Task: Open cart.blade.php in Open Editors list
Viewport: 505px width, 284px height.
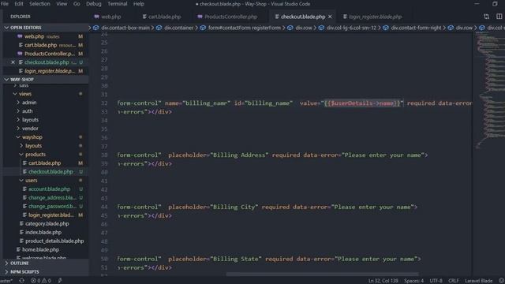Action: (45, 45)
